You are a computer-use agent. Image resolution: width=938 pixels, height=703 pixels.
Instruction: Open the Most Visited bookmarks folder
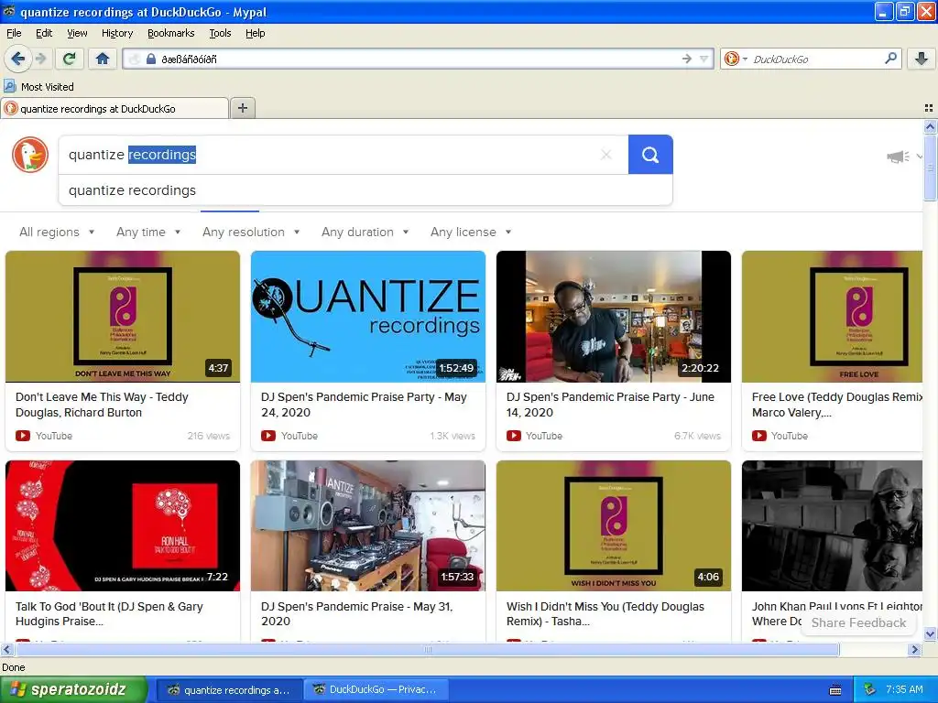38,87
